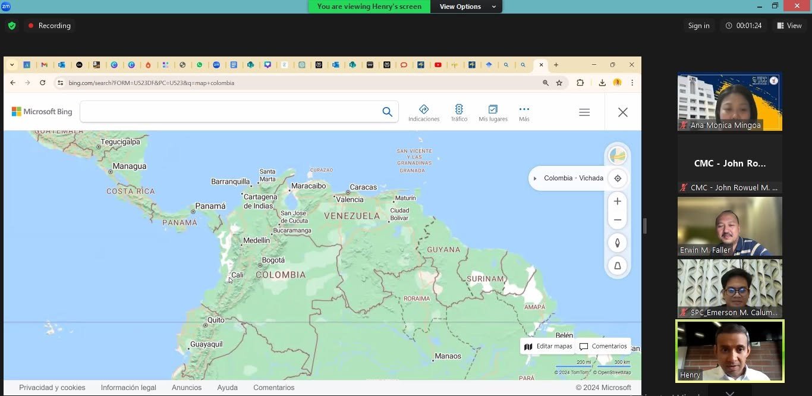
Task: Open the Chrome three-dot menu
Action: [x=632, y=83]
